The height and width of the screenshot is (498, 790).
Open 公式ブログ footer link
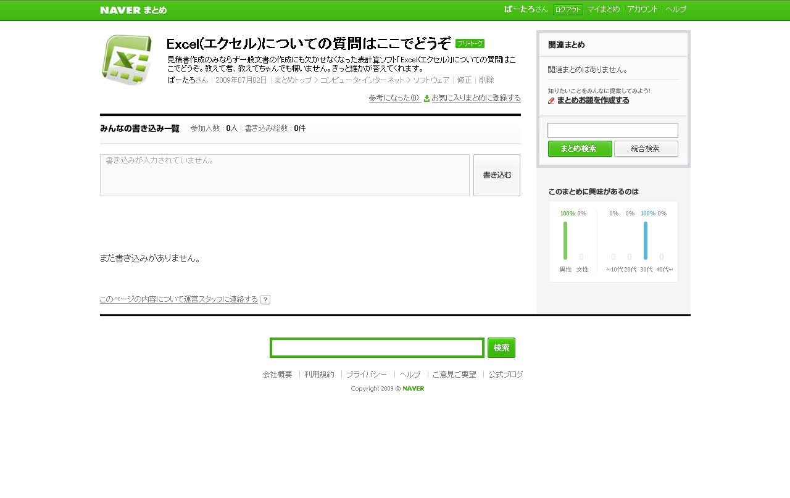(x=505, y=375)
